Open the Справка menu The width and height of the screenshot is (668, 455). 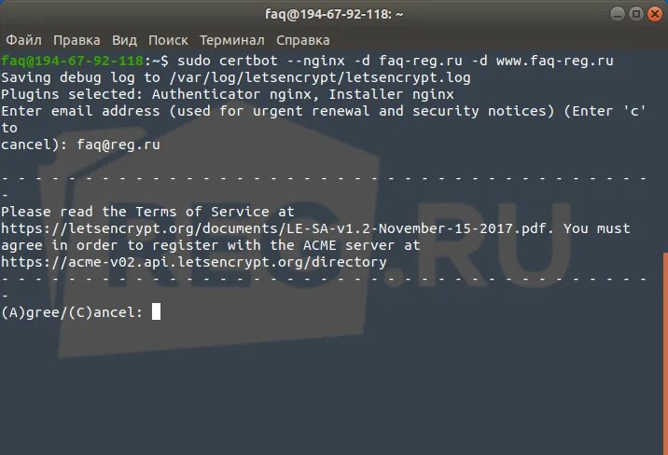pos(303,40)
